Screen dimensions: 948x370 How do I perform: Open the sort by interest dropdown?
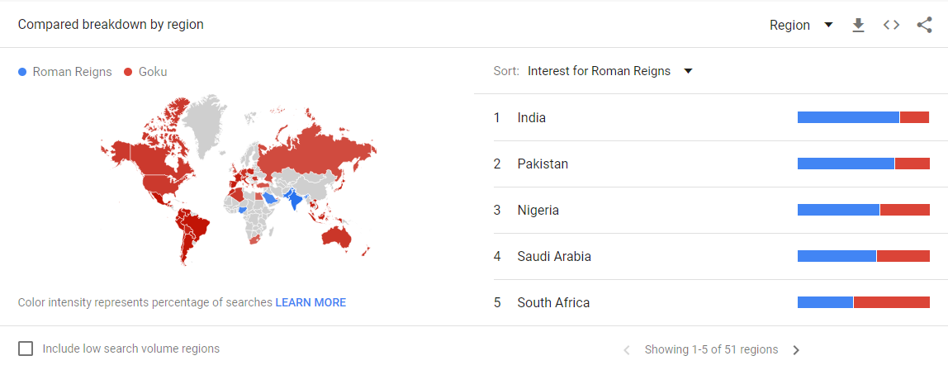coord(609,71)
